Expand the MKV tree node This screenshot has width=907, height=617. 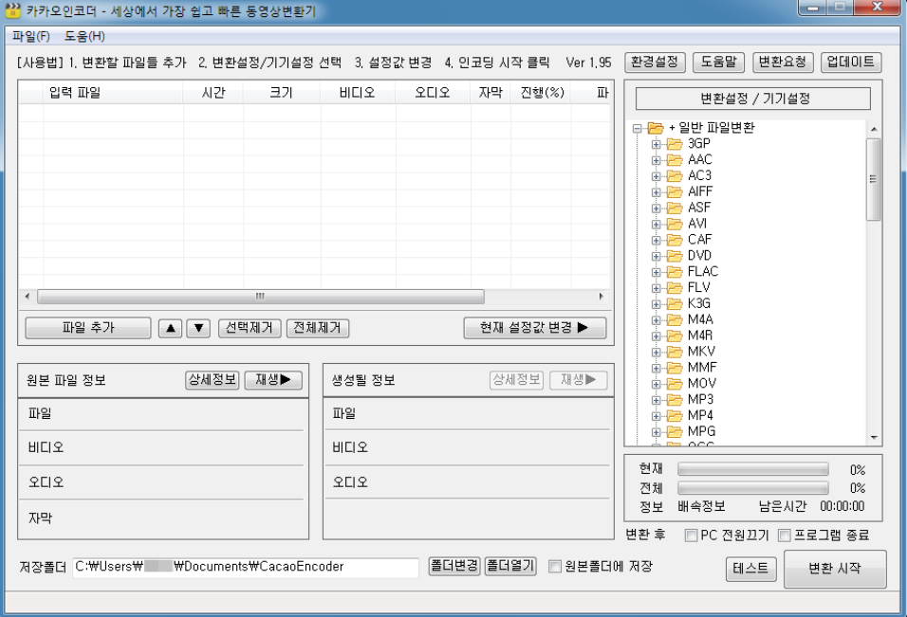click(x=656, y=352)
